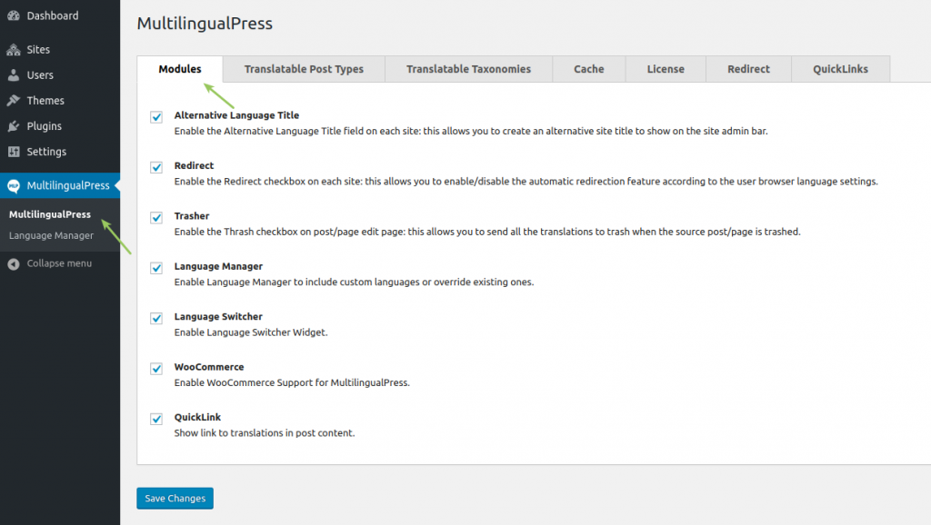Switch to the Redirect tab

(749, 69)
